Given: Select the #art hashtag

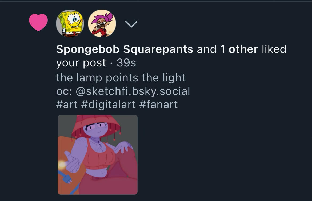Looking at the screenshot, I should click(67, 104).
